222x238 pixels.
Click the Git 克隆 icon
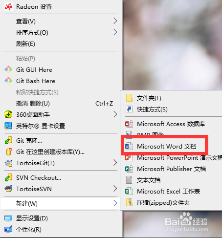click(8, 140)
